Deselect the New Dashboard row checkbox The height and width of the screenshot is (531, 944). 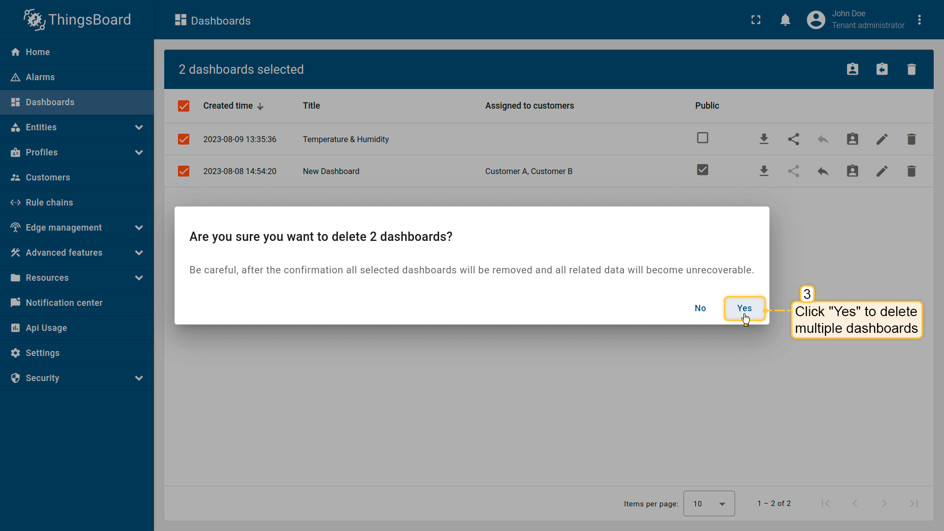tap(183, 171)
